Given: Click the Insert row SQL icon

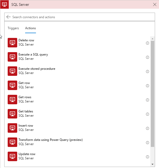Looking at the screenshot, I should pos(12,128).
